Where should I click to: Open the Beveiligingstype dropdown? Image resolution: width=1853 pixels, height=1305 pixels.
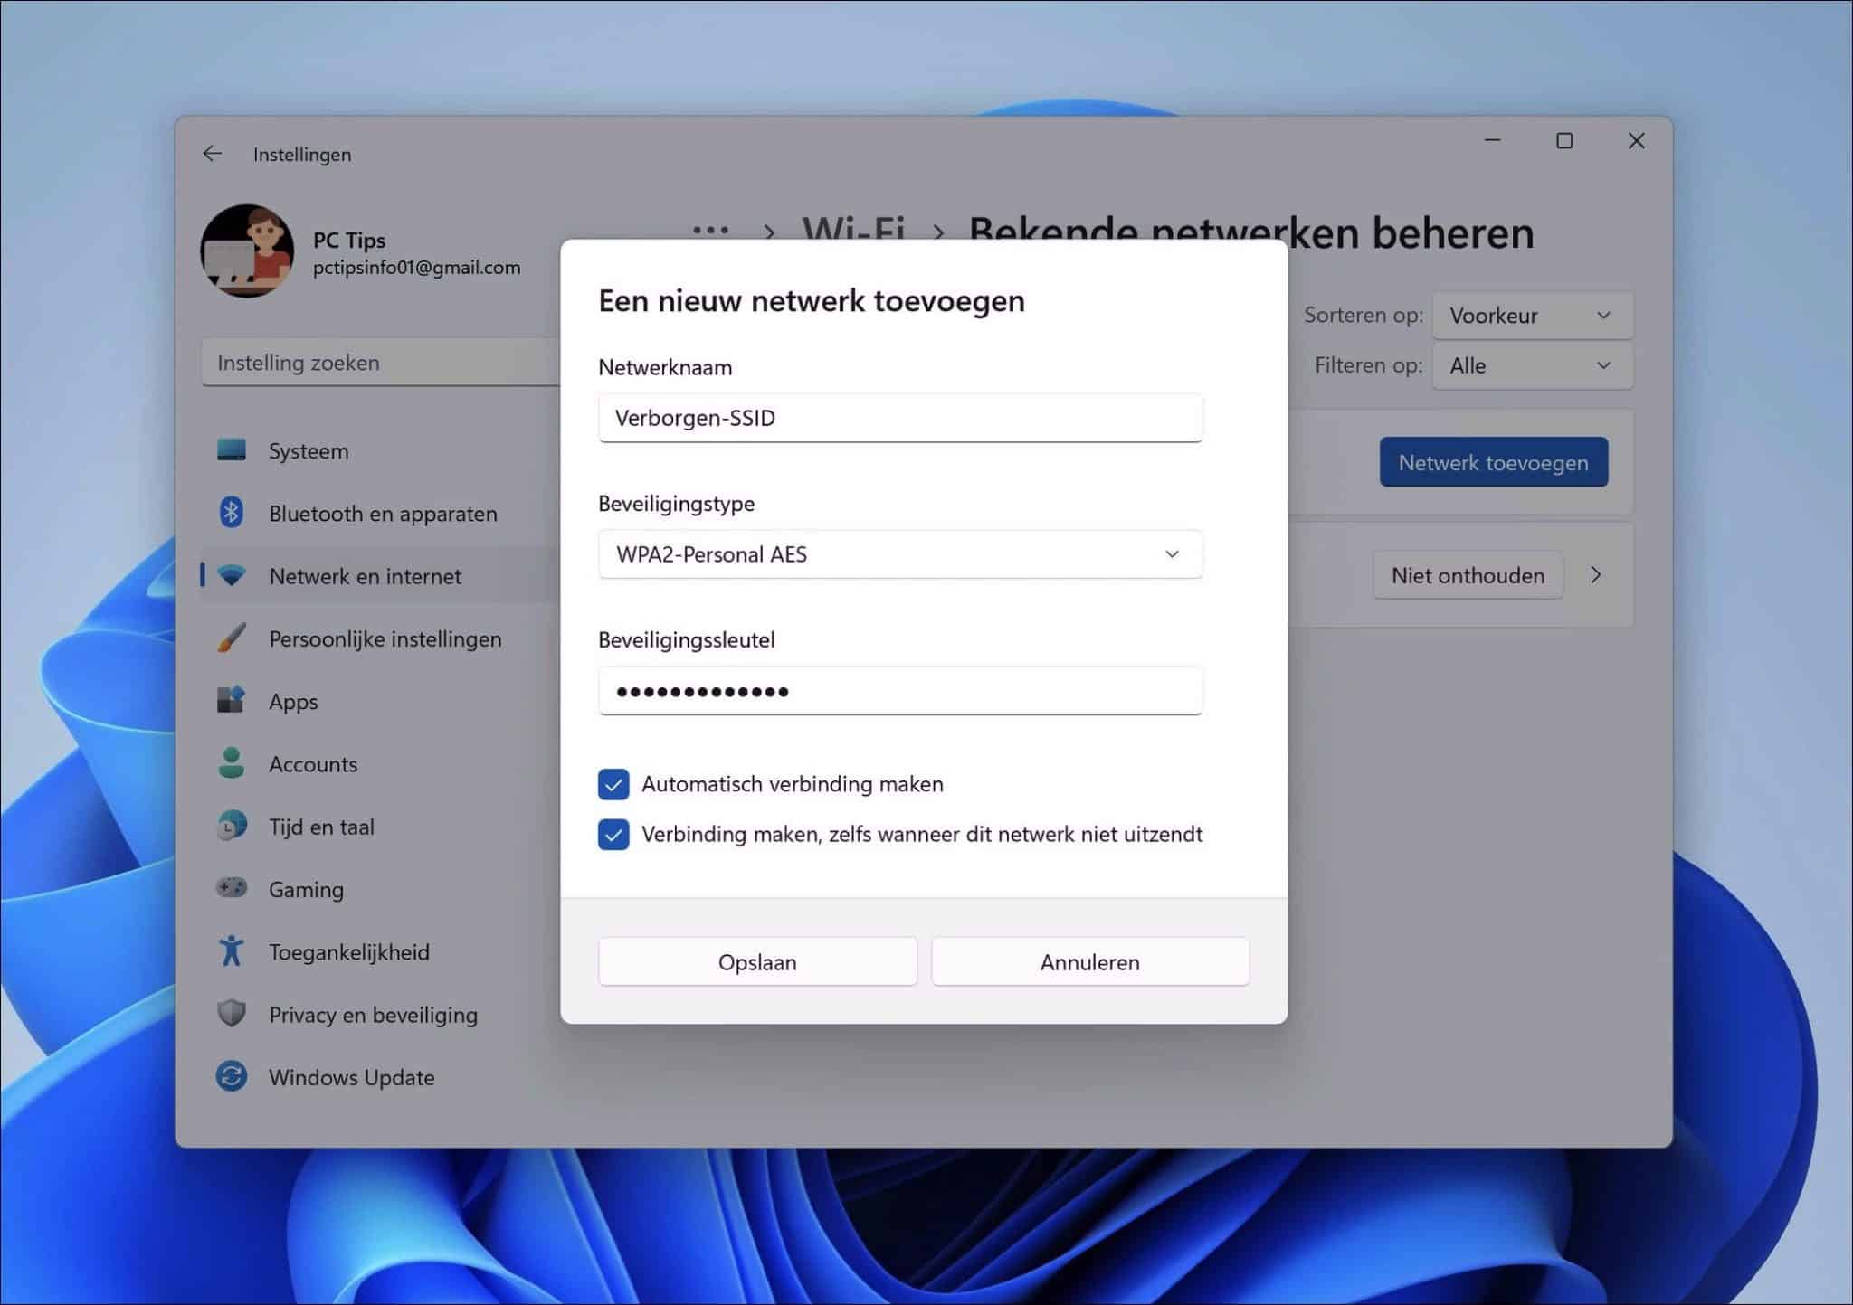click(900, 554)
